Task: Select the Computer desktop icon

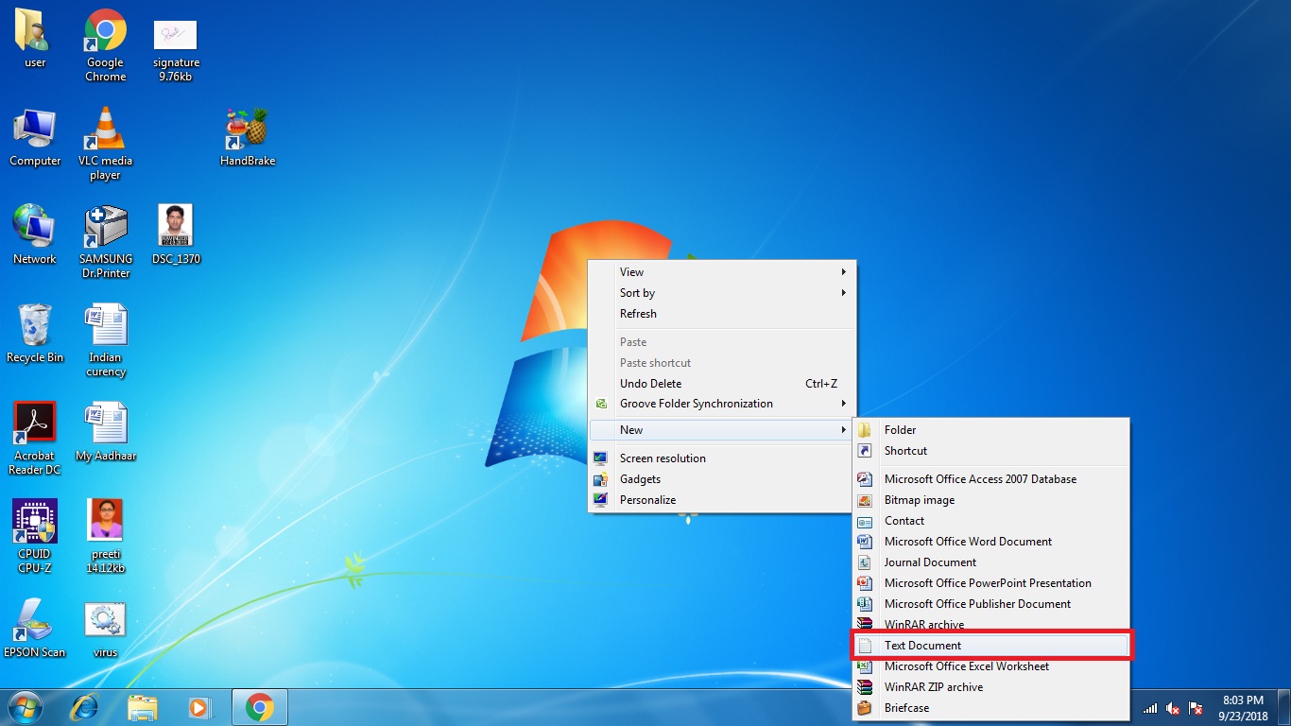Action: coord(35,138)
